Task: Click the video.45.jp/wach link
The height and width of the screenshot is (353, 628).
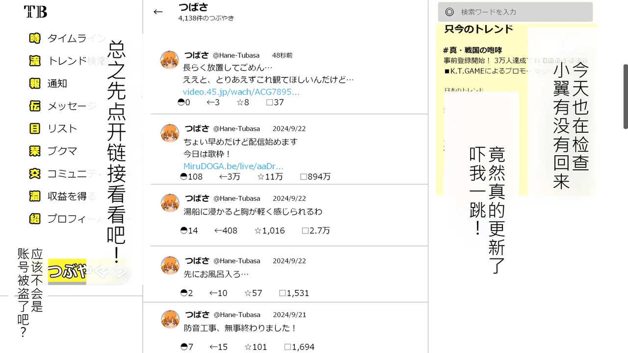Action: 241,92
